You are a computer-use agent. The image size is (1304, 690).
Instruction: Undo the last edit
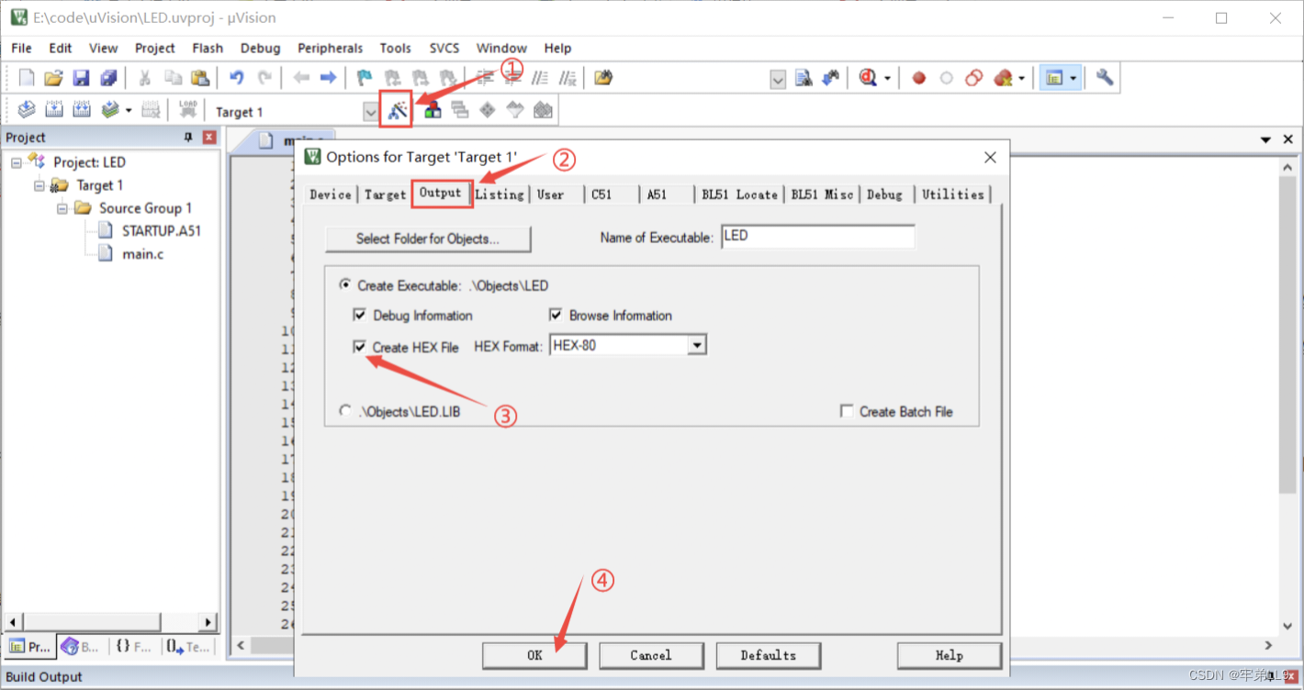point(236,78)
